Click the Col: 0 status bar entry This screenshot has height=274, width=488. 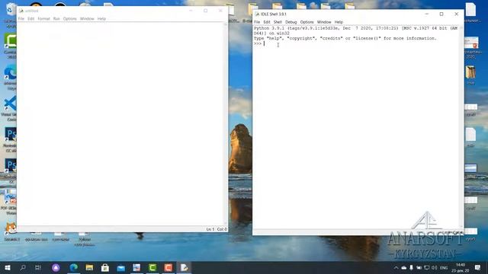coord(222,229)
